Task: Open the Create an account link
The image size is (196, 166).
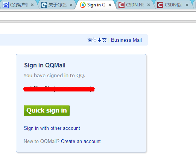Action: click(x=81, y=142)
